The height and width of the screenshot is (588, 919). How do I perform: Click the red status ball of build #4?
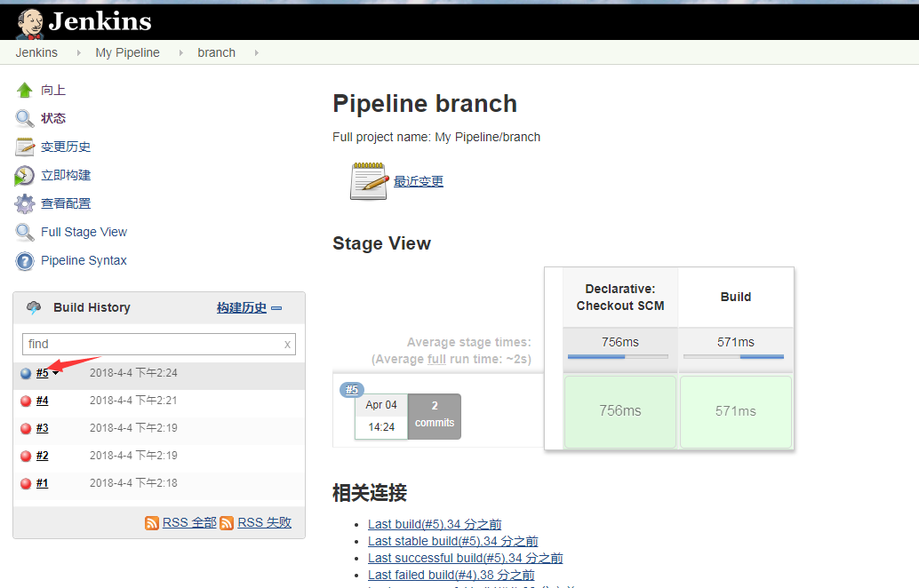pos(26,401)
